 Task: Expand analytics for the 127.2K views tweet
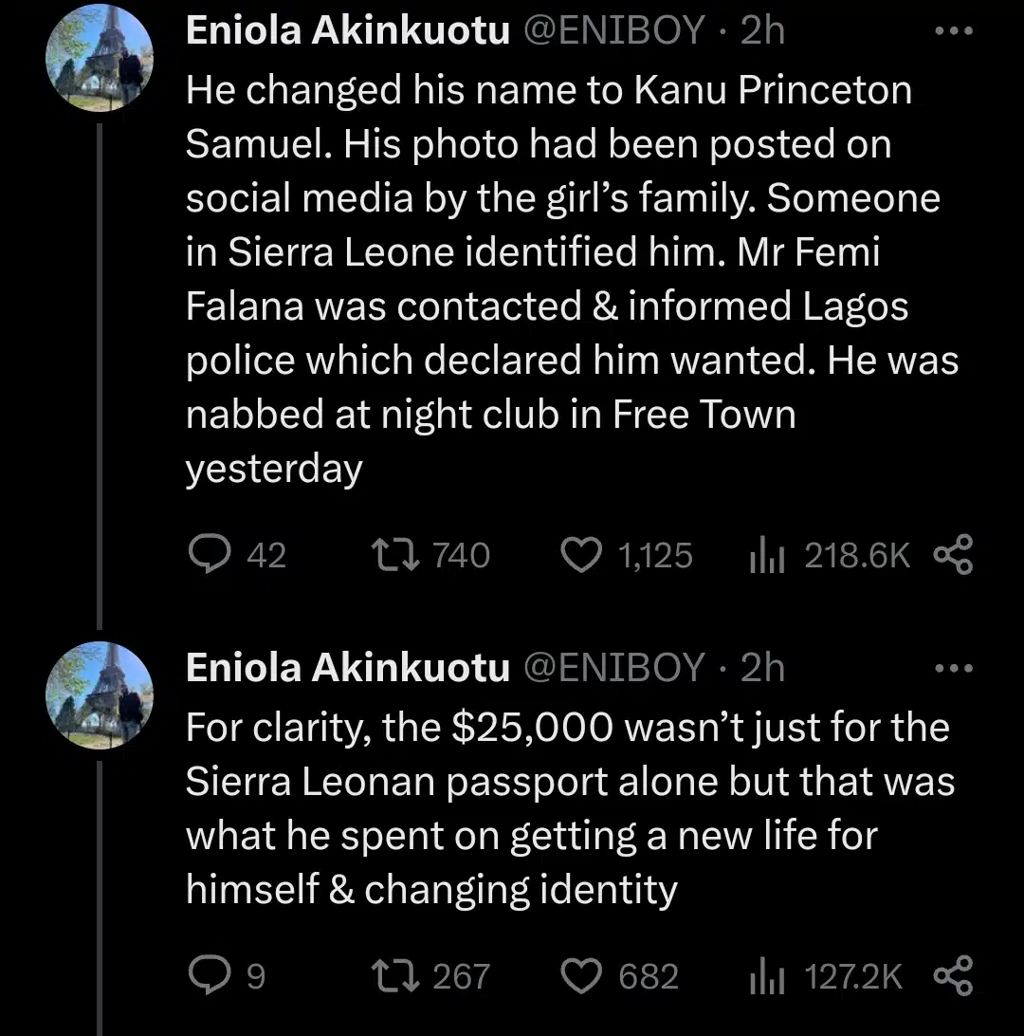click(x=766, y=973)
